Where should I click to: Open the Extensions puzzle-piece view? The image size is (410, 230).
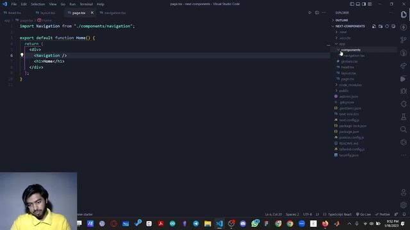404,104
